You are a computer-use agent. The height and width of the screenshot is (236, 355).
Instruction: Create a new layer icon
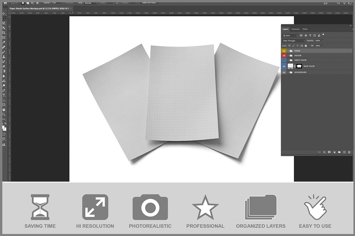344,152
